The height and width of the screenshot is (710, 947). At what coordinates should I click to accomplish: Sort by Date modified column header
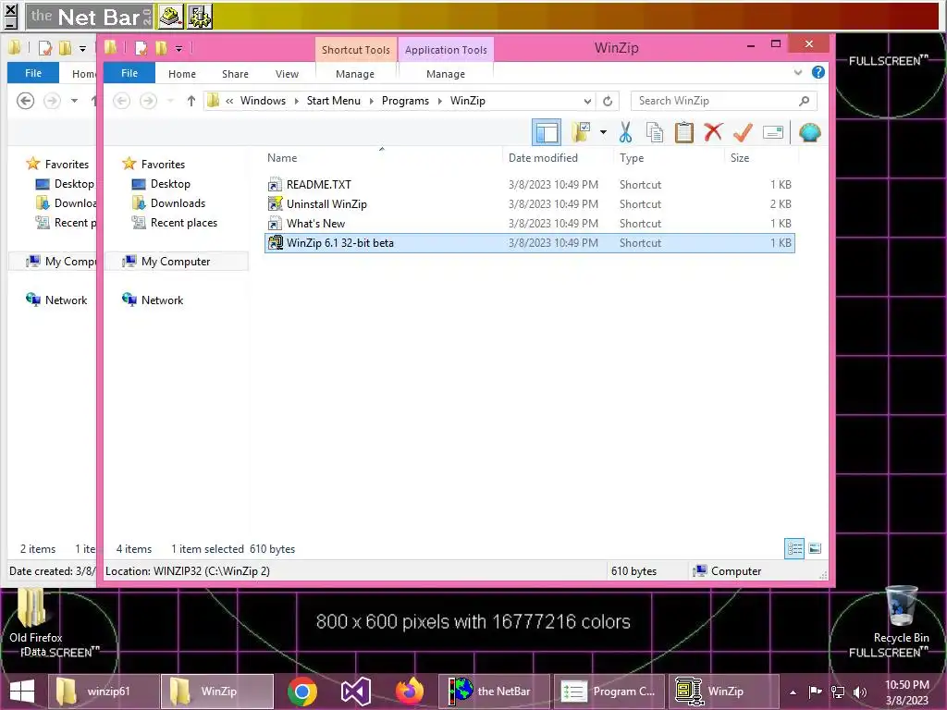pos(543,157)
